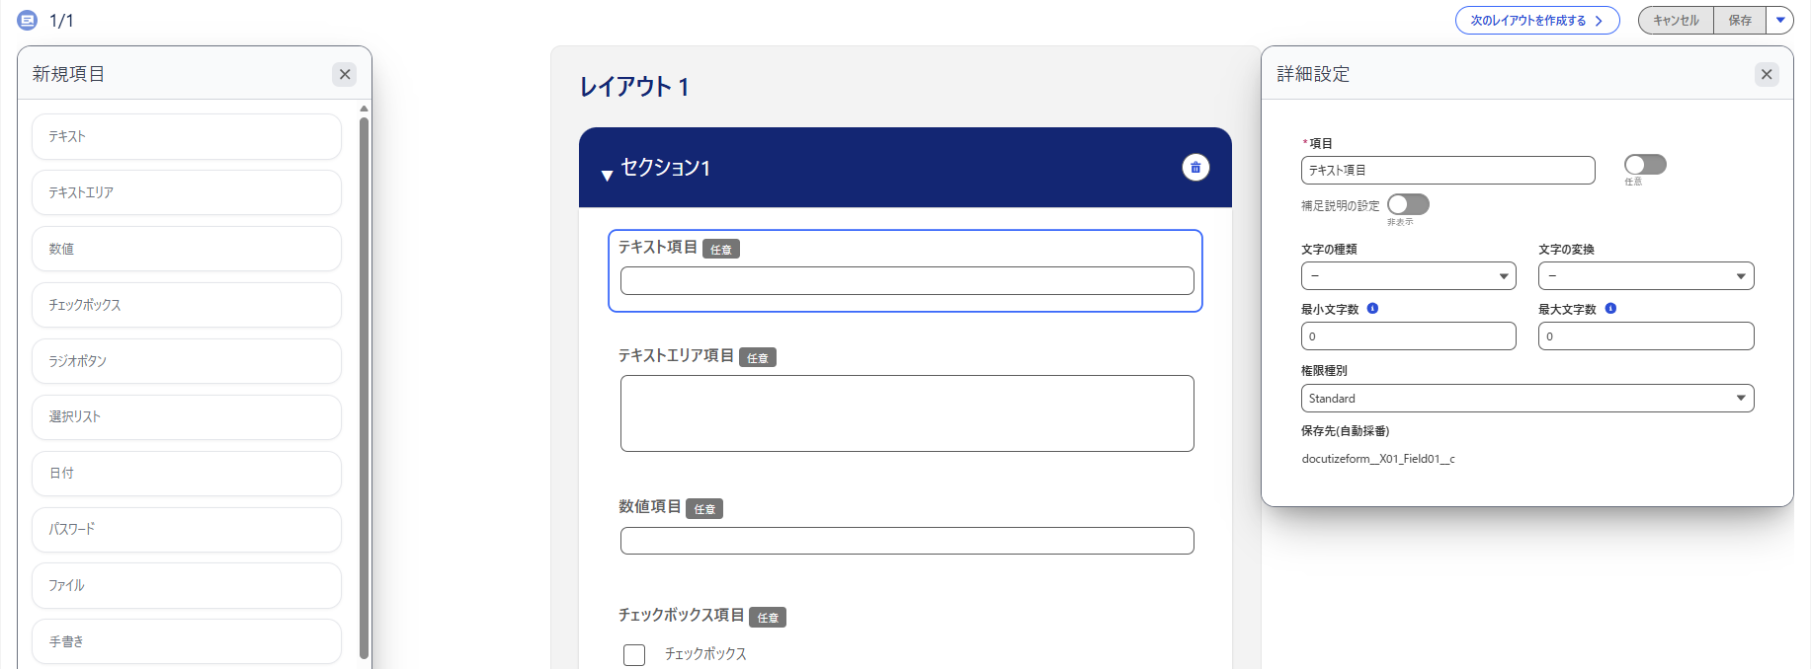Open the 文字の種類 dropdown

1408,276
